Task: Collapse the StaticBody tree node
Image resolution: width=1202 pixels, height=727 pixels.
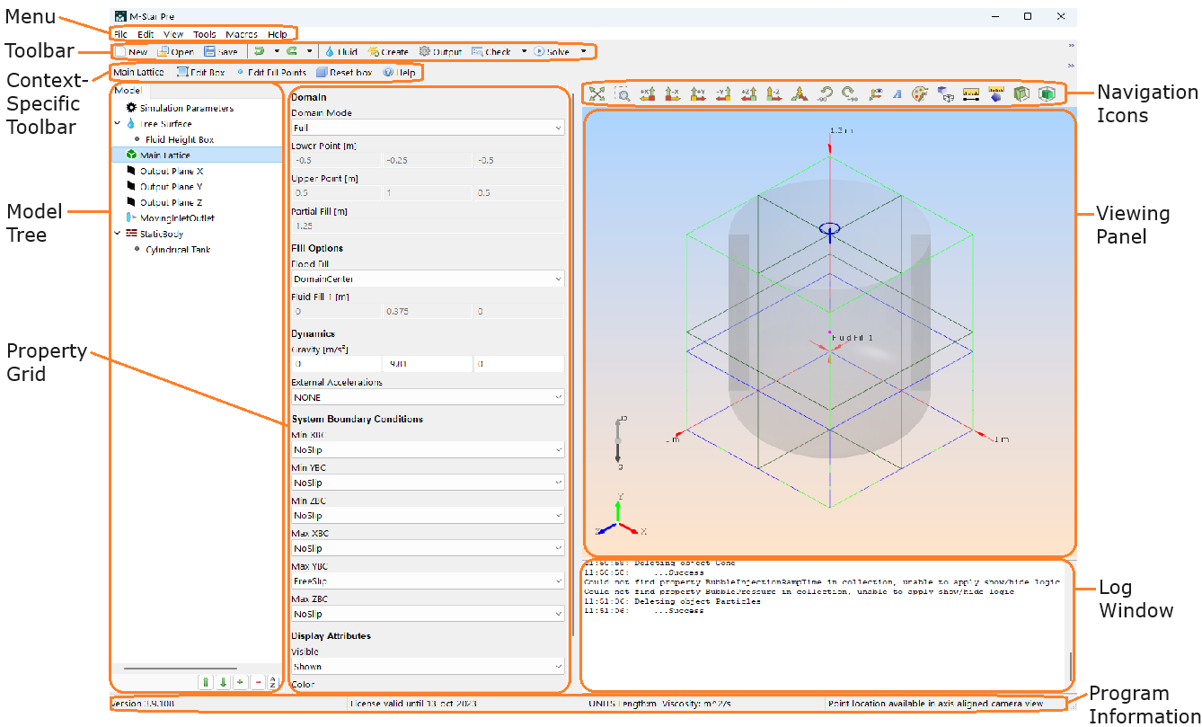Action: pyautogui.click(x=118, y=234)
